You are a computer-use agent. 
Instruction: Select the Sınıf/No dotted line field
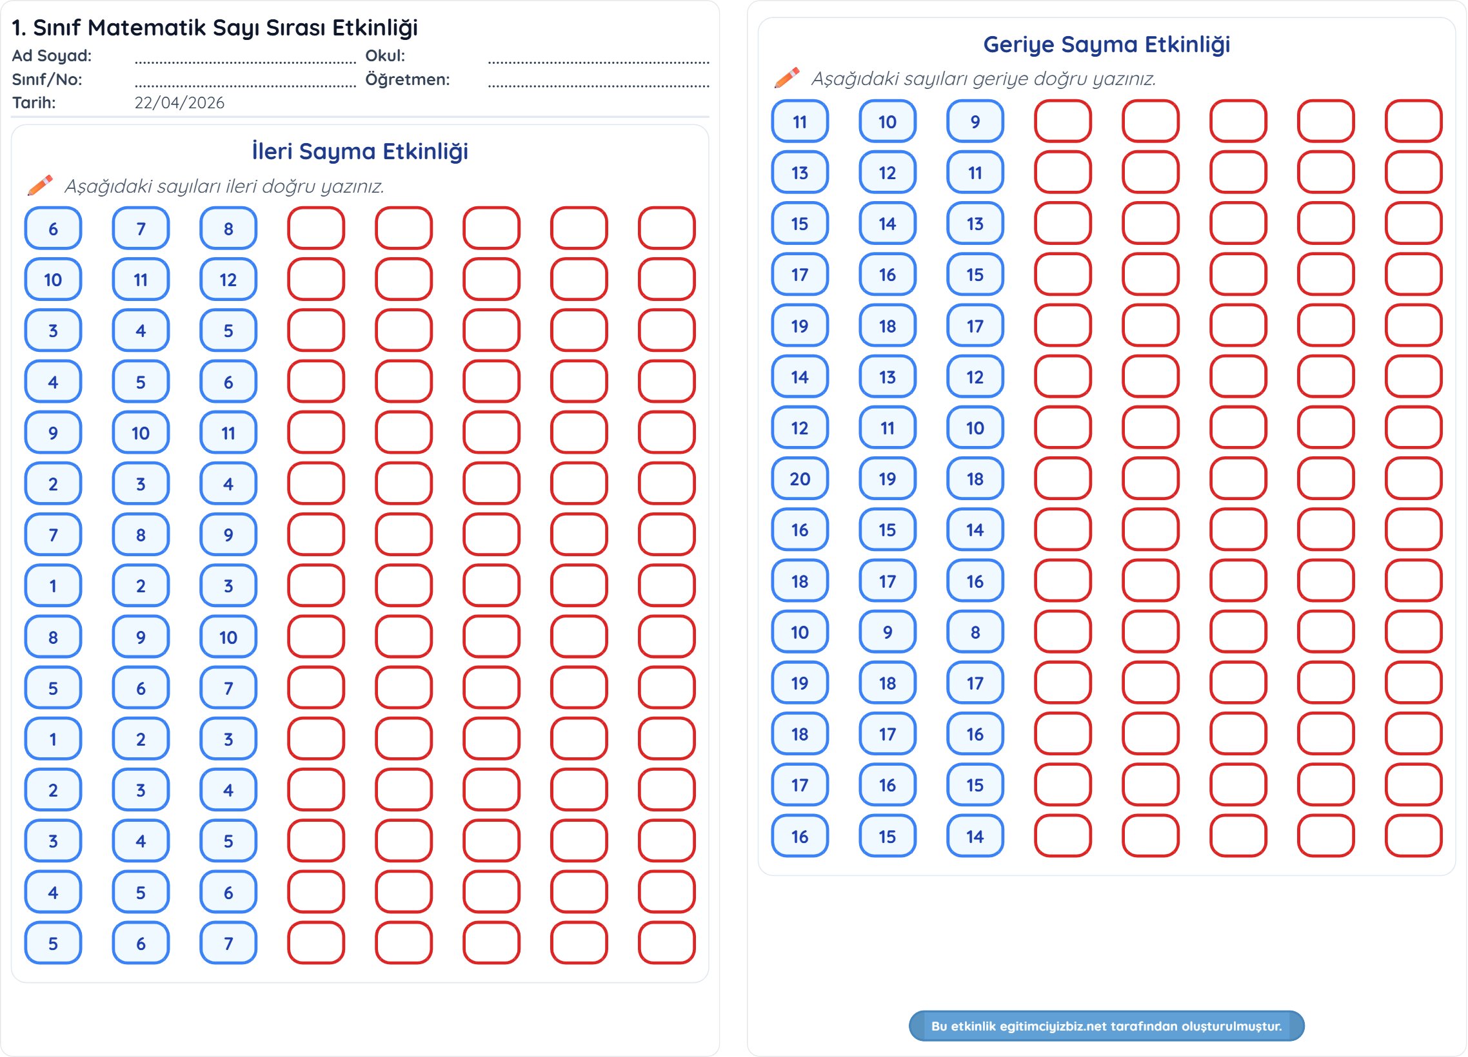[x=245, y=82]
